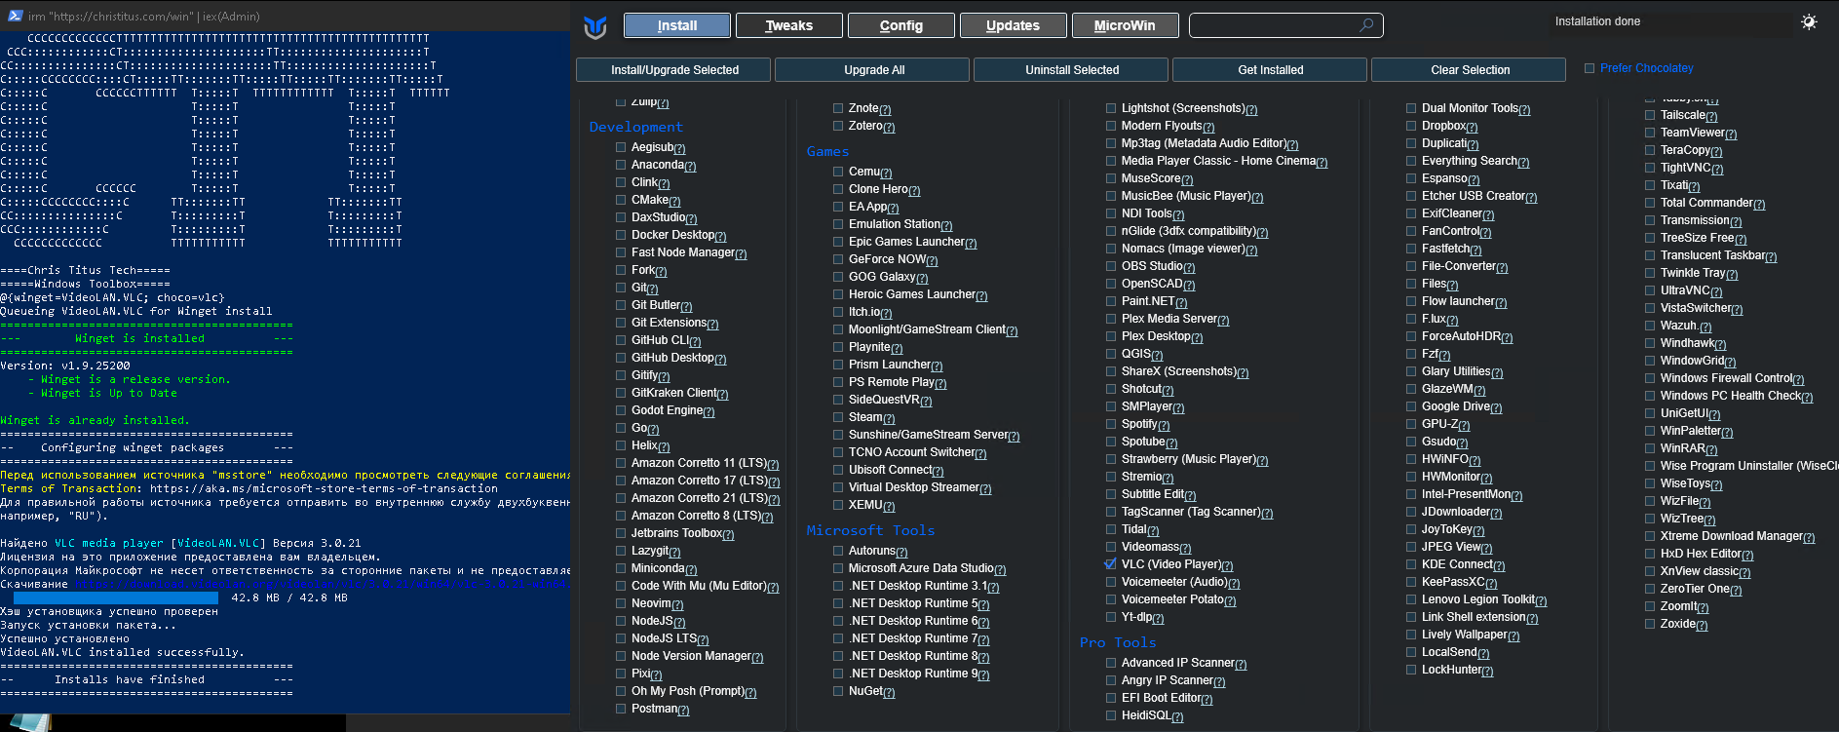Click the download progress bar in console
The width and height of the screenshot is (1839, 732).
click(116, 597)
